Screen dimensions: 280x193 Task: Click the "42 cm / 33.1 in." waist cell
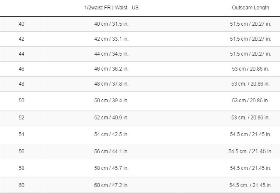click(111, 39)
